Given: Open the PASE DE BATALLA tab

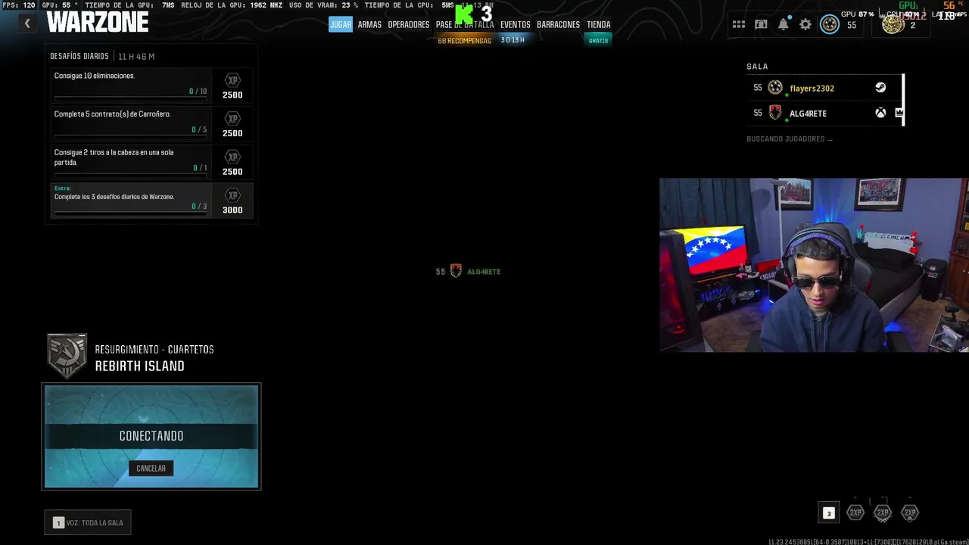Looking at the screenshot, I should (465, 24).
